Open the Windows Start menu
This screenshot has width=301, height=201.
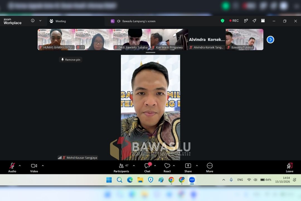pyautogui.click(x=109, y=180)
